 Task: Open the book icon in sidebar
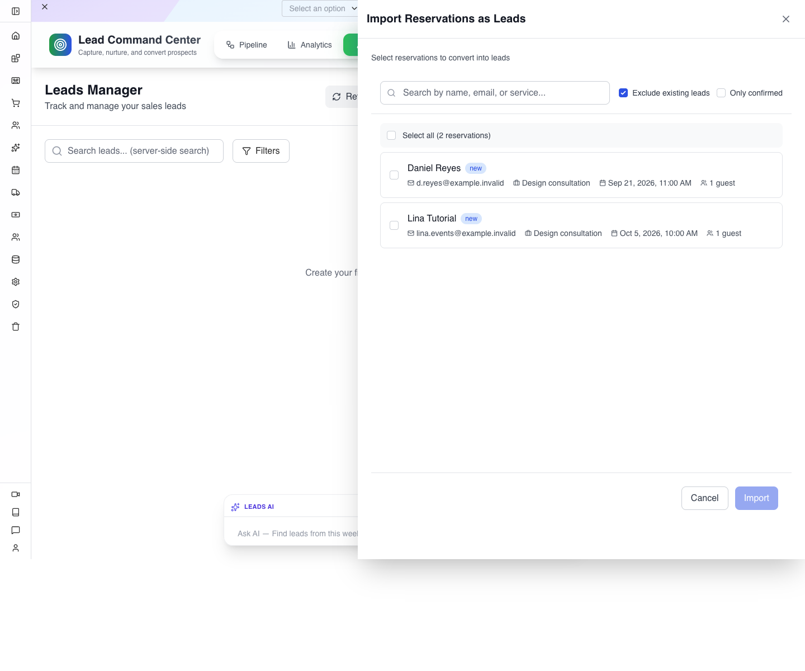[16, 512]
